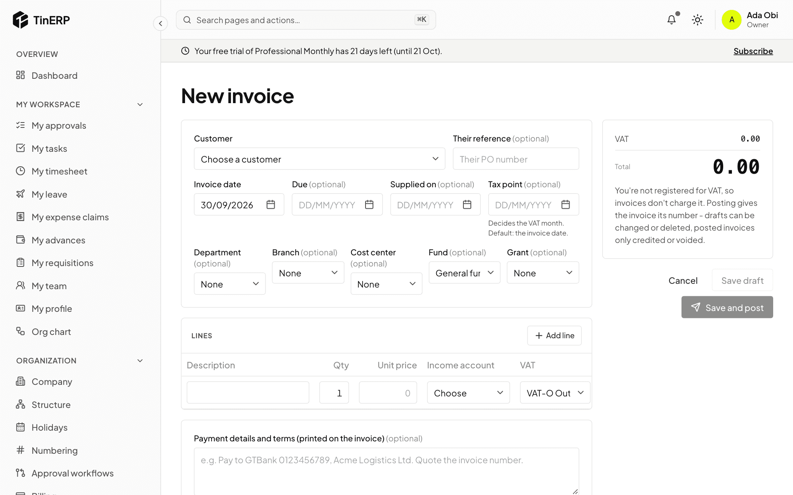Screen dimensions: 793x495
Task: Open the Department dropdown
Action: 230,284
